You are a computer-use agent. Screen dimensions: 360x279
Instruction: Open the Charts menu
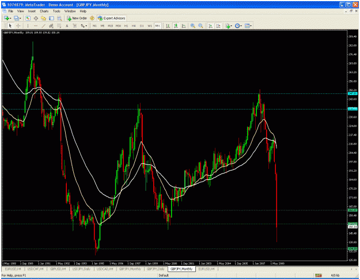pos(44,11)
